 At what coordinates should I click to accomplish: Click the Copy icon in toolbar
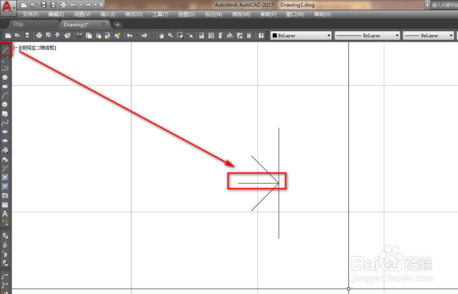(89, 36)
